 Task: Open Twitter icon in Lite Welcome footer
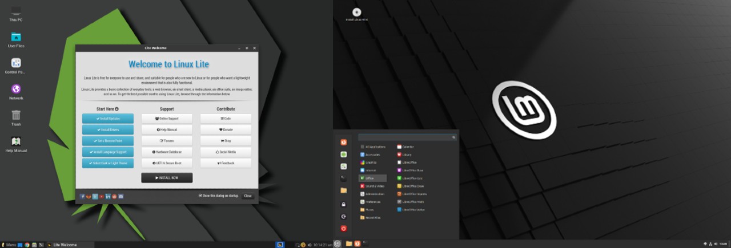[95, 196]
